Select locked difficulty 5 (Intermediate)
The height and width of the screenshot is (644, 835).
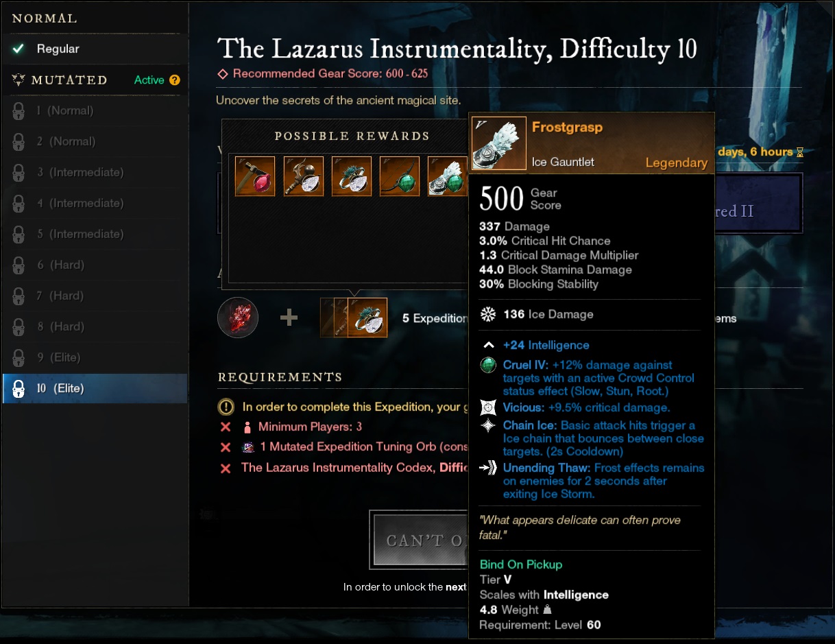(95, 234)
